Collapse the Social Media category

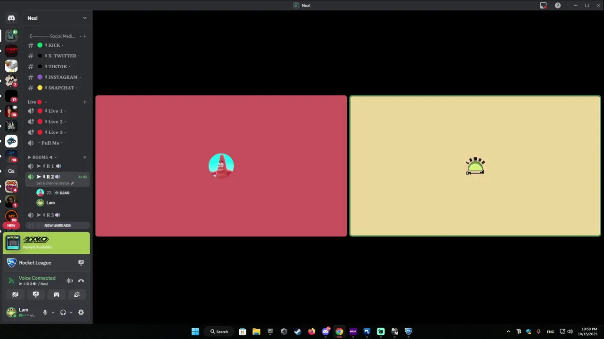click(80, 36)
